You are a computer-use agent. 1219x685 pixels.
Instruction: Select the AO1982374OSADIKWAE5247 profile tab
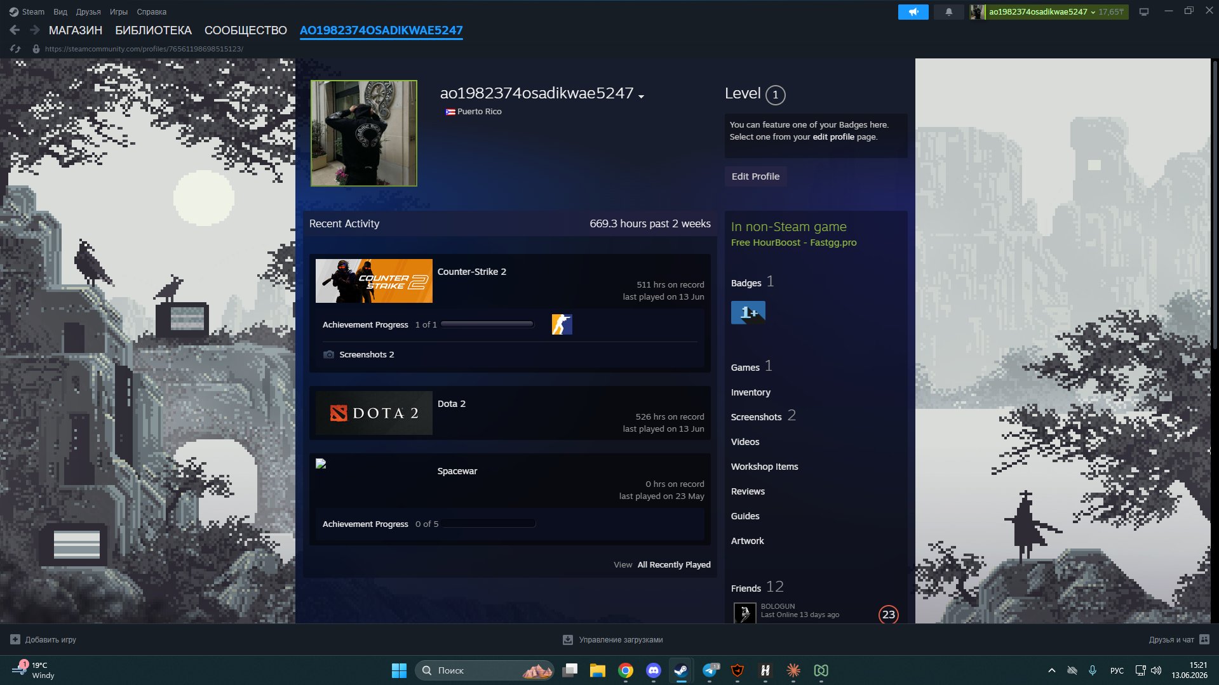point(381,30)
